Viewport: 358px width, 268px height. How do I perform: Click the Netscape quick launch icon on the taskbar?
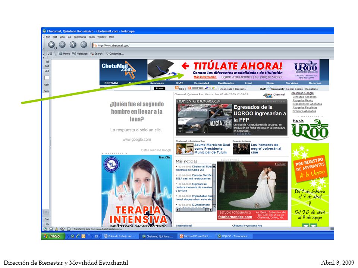click(72, 236)
